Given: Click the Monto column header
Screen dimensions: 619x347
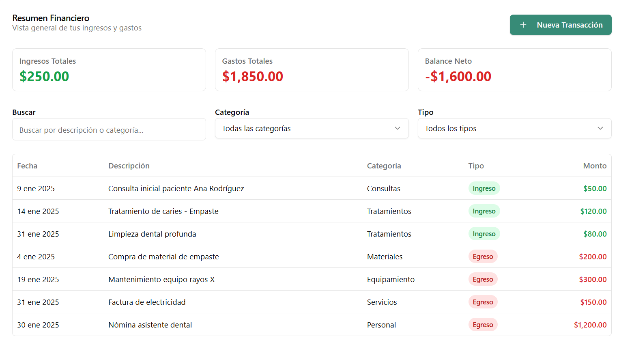Looking at the screenshot, I should pos(595,166).
